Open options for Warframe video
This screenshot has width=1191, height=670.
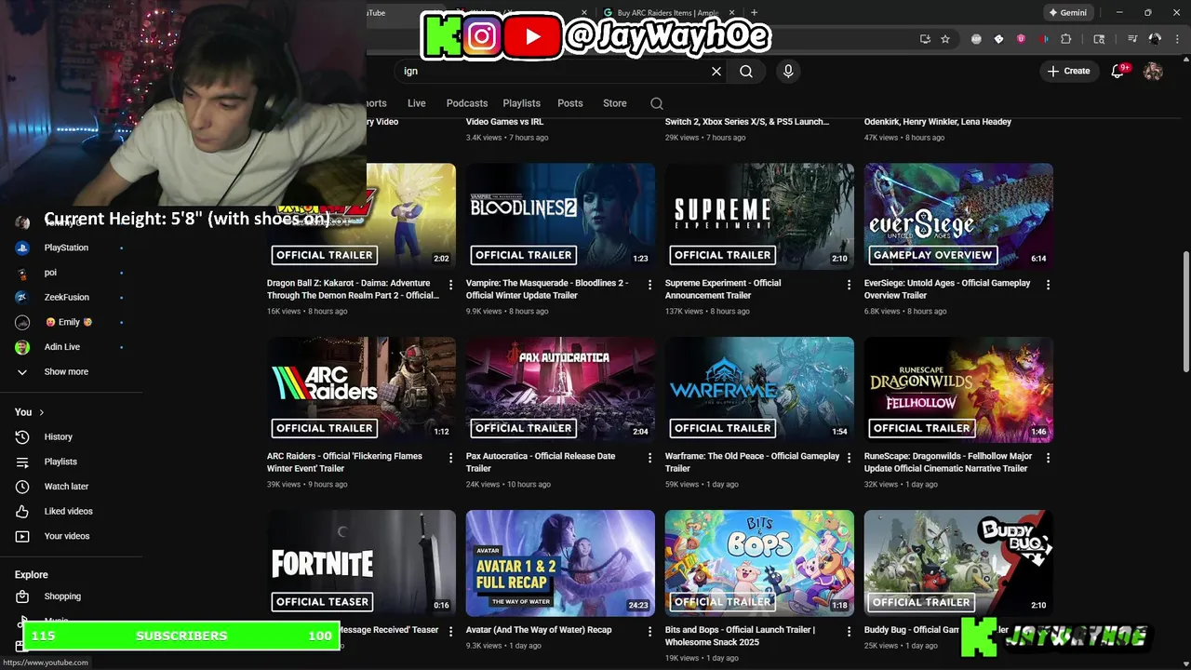click(x=849, y=458)
